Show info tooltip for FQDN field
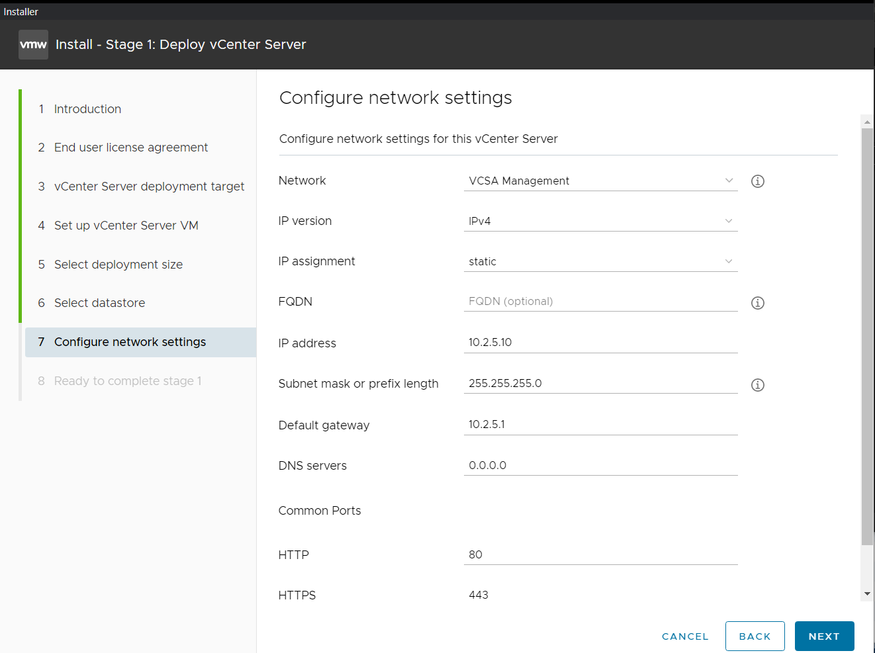 pyautogui.click(x=758, y=303)
